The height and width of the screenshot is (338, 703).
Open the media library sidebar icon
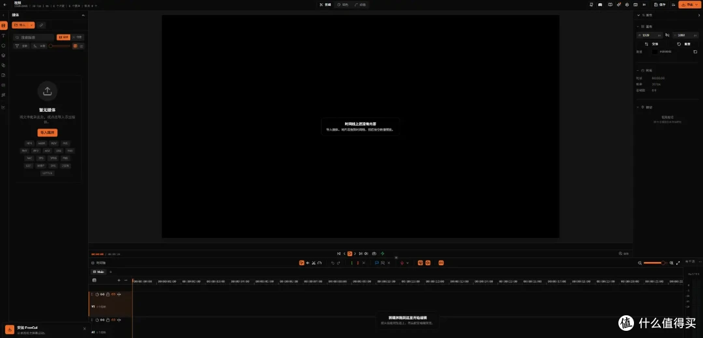[x=4, y=25]
